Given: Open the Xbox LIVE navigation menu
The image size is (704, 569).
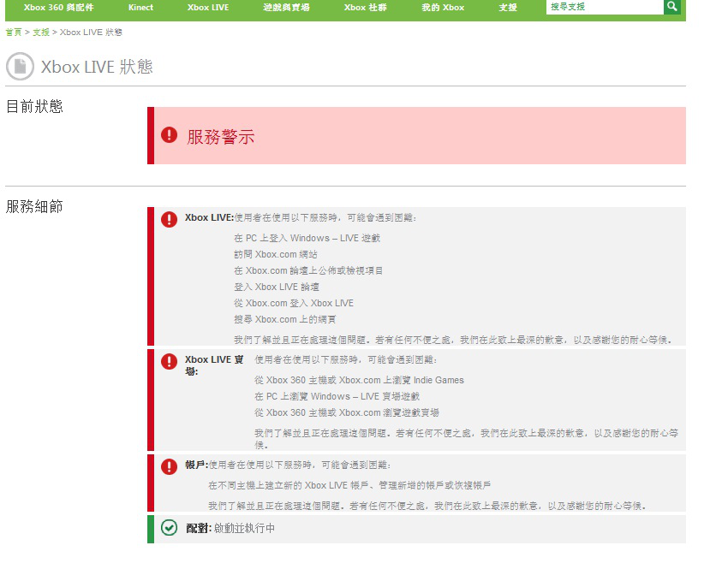Looking at the screenshot, I should [208, 8].
